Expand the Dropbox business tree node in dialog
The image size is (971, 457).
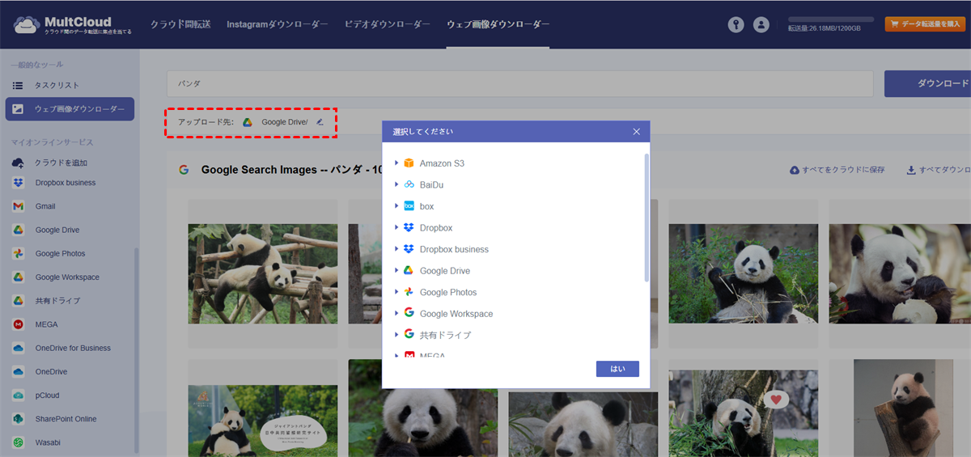coord(396,249)
